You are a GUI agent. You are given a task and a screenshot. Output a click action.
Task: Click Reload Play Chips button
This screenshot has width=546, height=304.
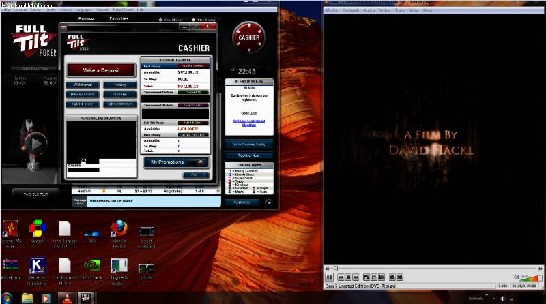[193, 134]
